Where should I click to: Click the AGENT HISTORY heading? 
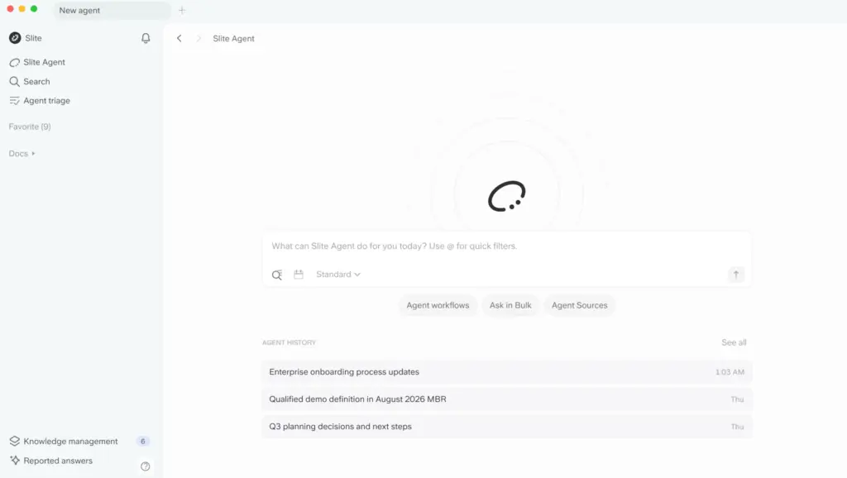pos(289,342)
